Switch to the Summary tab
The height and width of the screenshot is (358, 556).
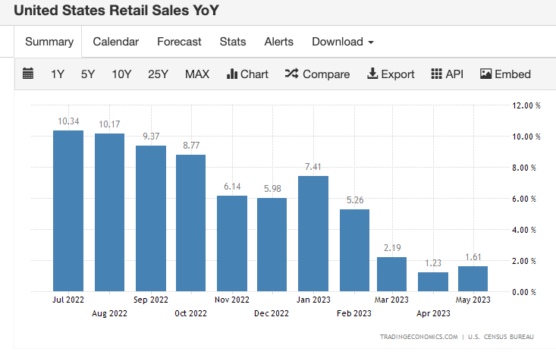tap(49, 42)
